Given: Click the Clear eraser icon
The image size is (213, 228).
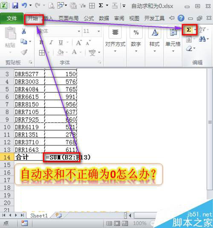Looking at the screenshot, I should pyautogui.click(x=189, y=48).
